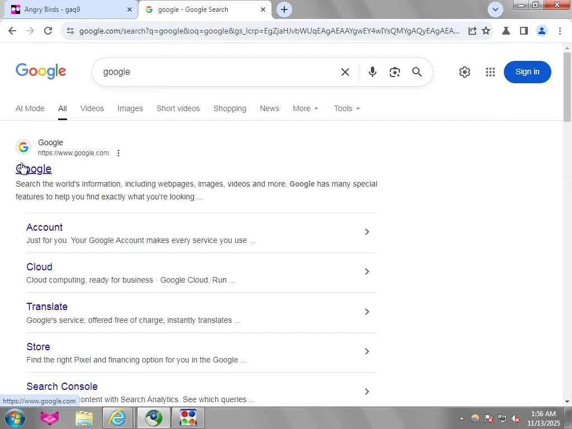Close the Google Search tab
The image size is (572, 429).
point(263,10)
